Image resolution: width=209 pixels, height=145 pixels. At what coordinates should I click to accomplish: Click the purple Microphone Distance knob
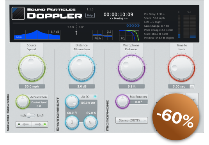131,68
